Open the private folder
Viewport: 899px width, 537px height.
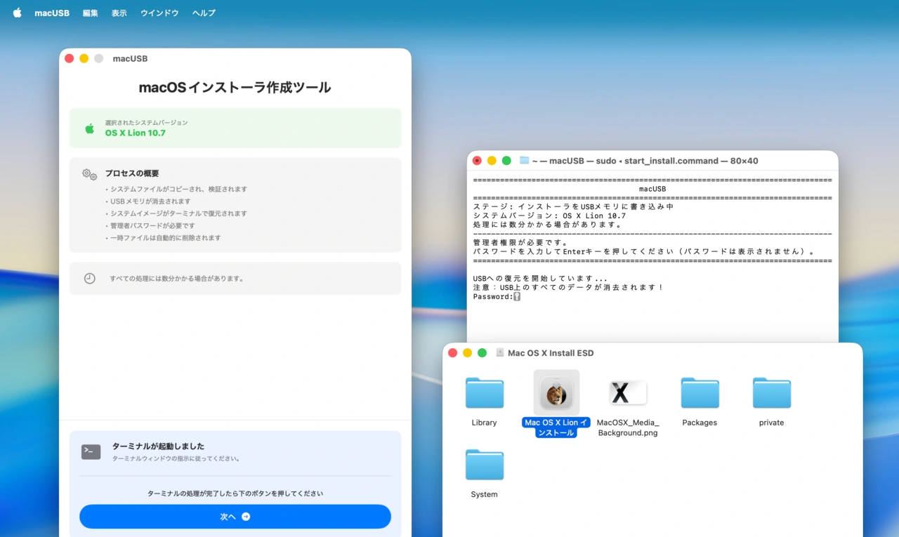pos(771,393)
